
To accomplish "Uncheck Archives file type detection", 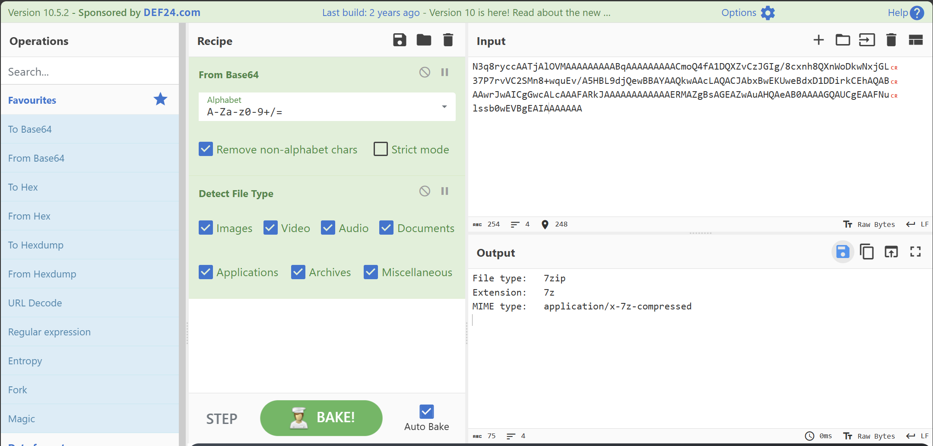I will click(298, 272).
